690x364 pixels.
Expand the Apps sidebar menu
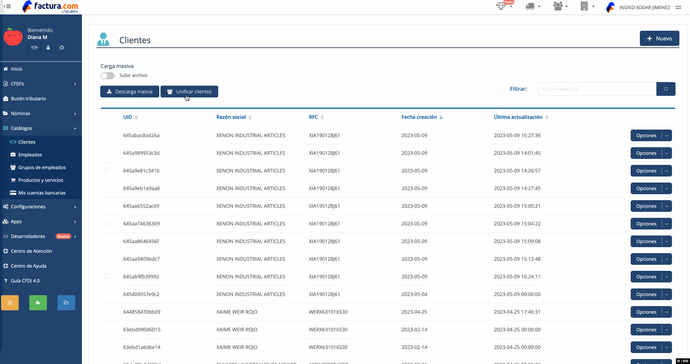pyautogui.click(x=41, y=221)
